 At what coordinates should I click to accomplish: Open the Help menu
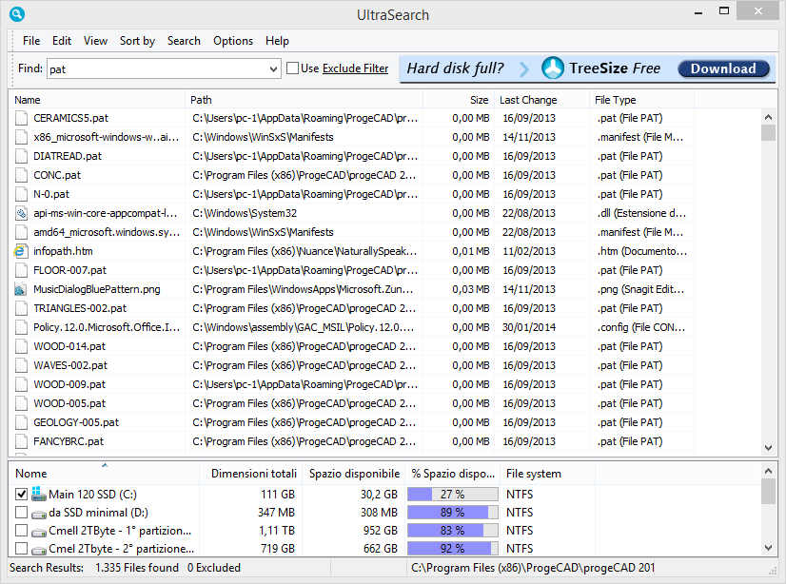click(277, 41)
